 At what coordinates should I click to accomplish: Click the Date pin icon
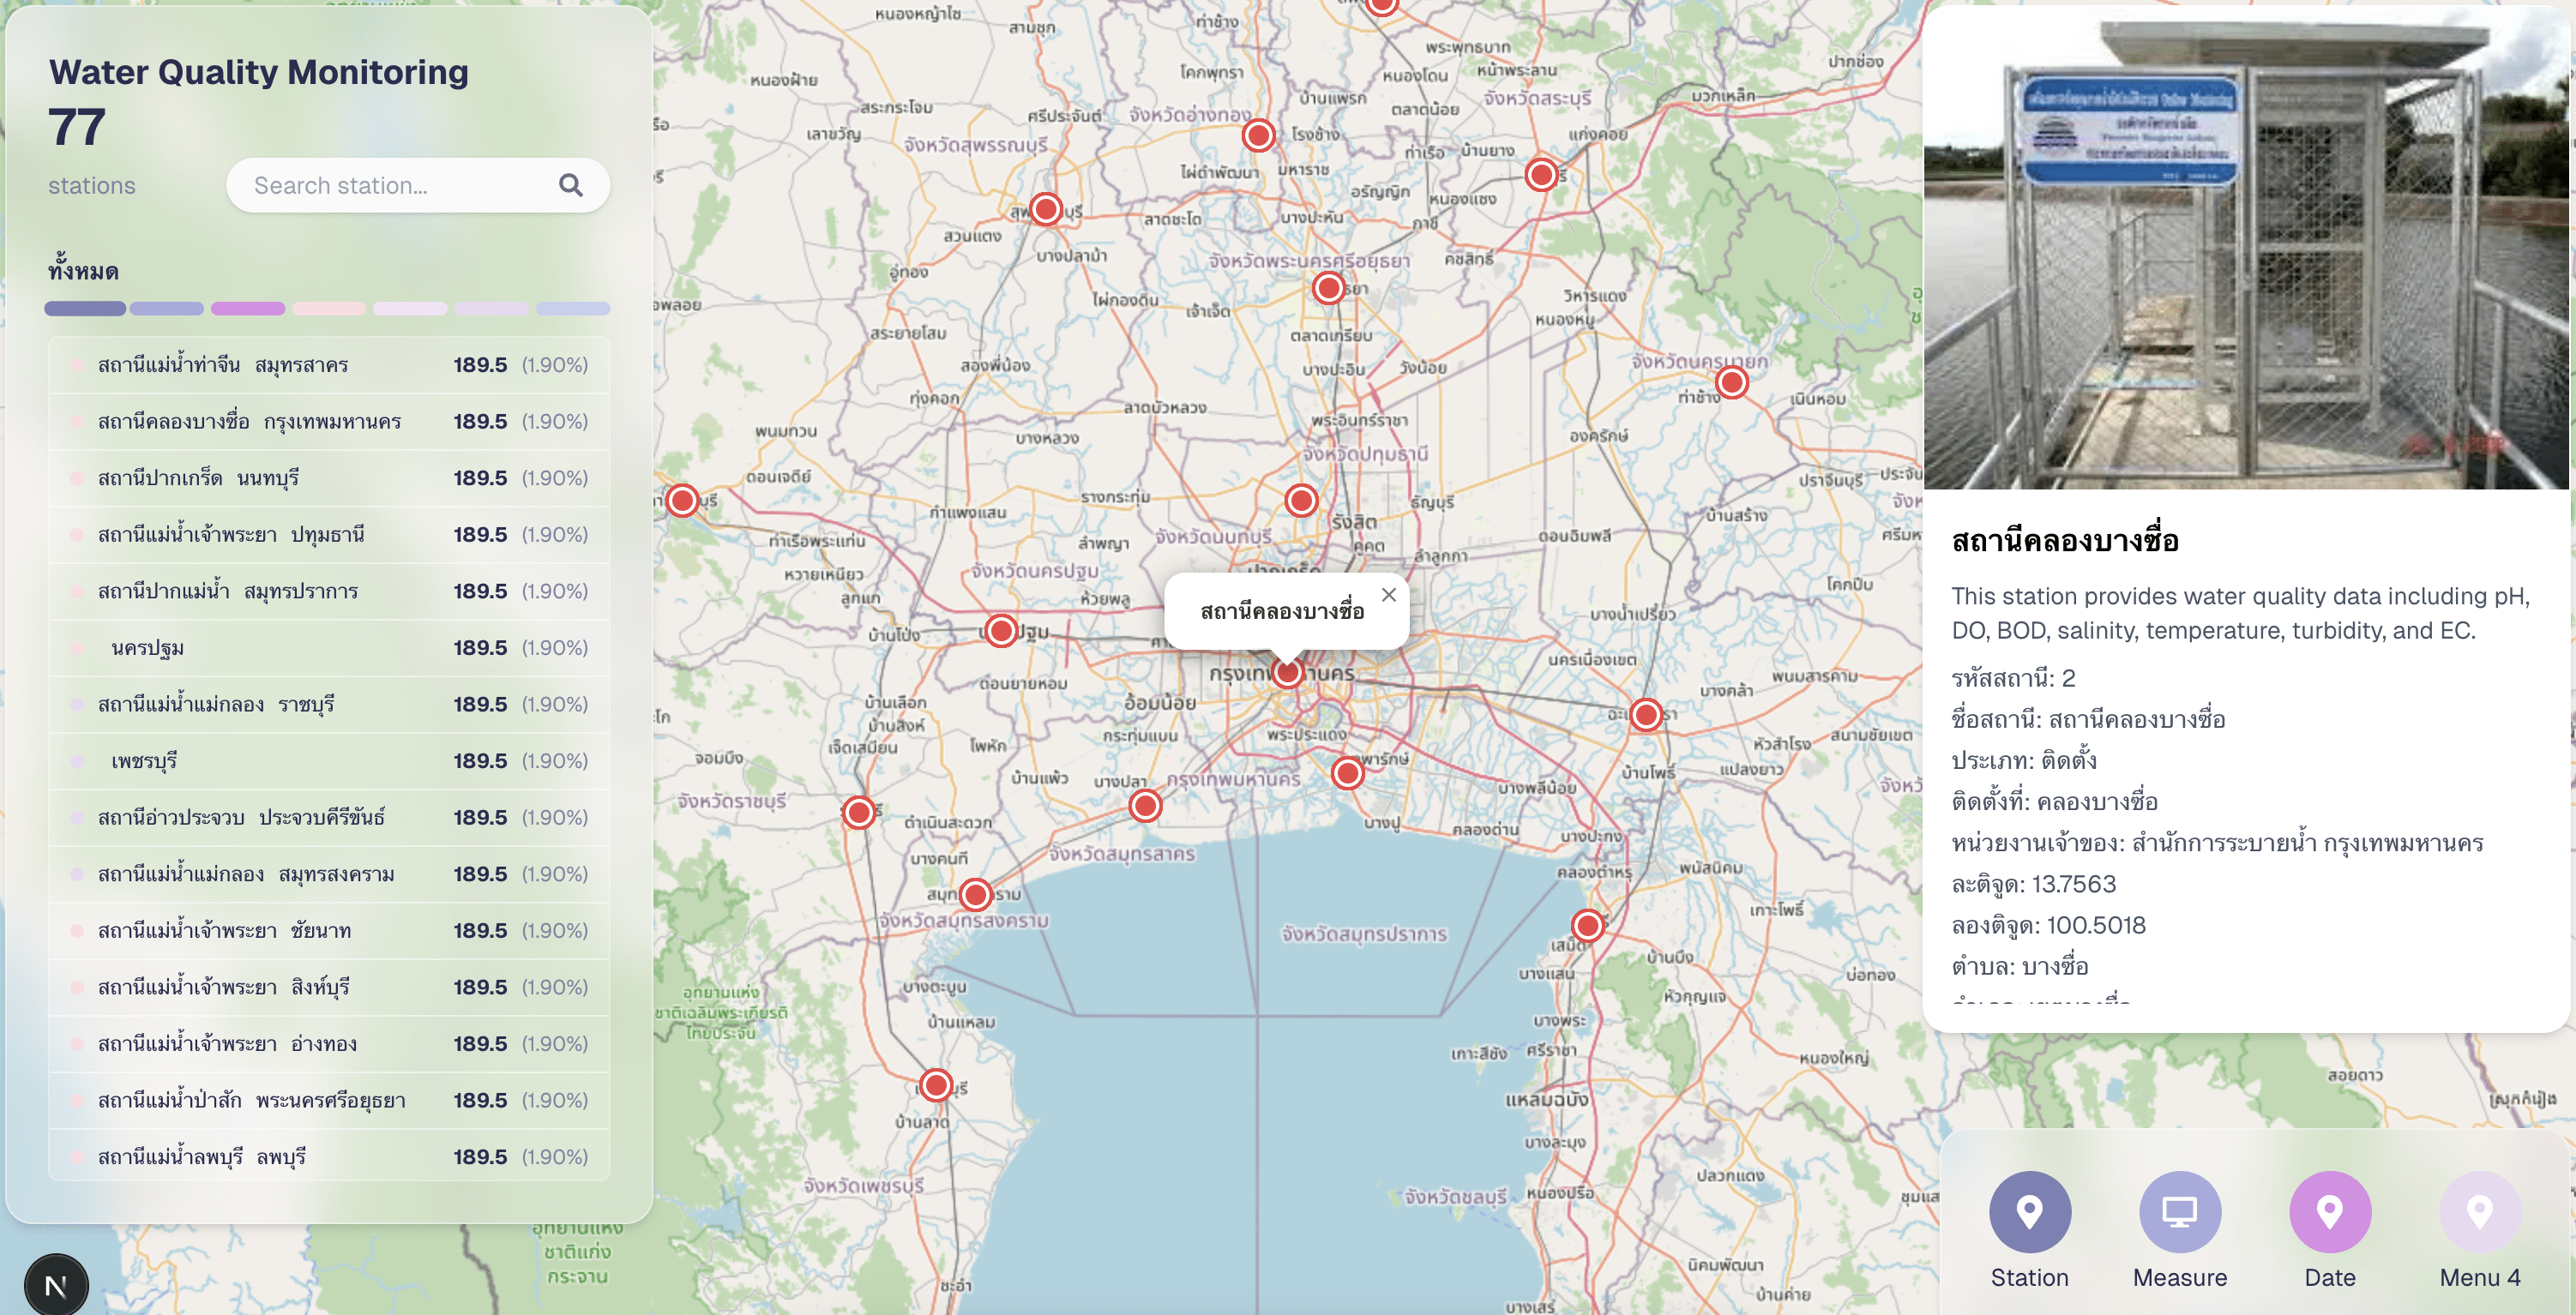2329,1211
